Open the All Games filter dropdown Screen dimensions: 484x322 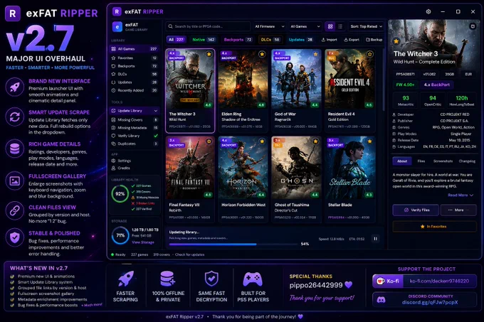(x=305, y=26)
